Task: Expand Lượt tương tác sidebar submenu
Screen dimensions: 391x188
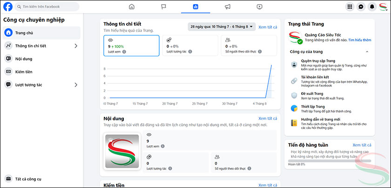Action: pos(76,85)
